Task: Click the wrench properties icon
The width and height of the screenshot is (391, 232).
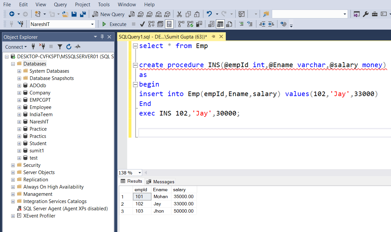Action: 366,14
